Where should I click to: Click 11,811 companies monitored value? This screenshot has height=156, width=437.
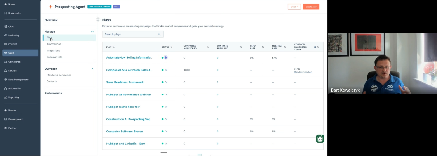[187, 70]
